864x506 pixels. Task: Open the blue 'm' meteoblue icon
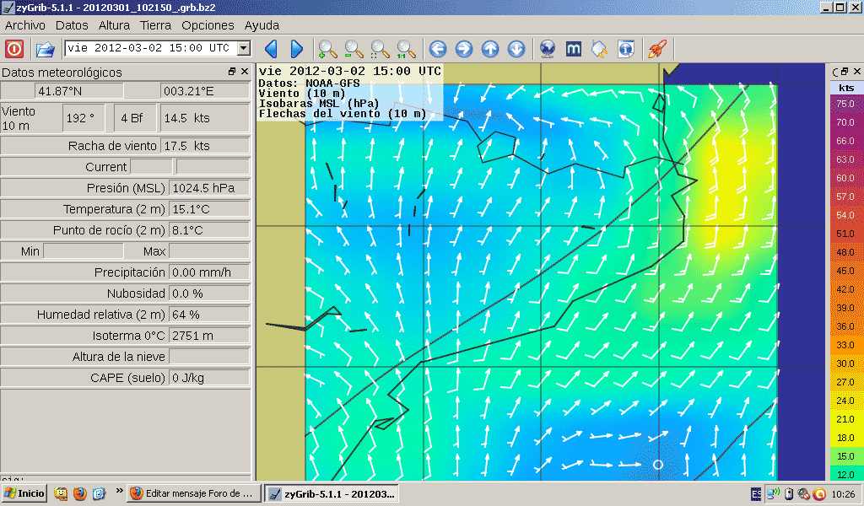pyautogui.click(x=574, y=49)
